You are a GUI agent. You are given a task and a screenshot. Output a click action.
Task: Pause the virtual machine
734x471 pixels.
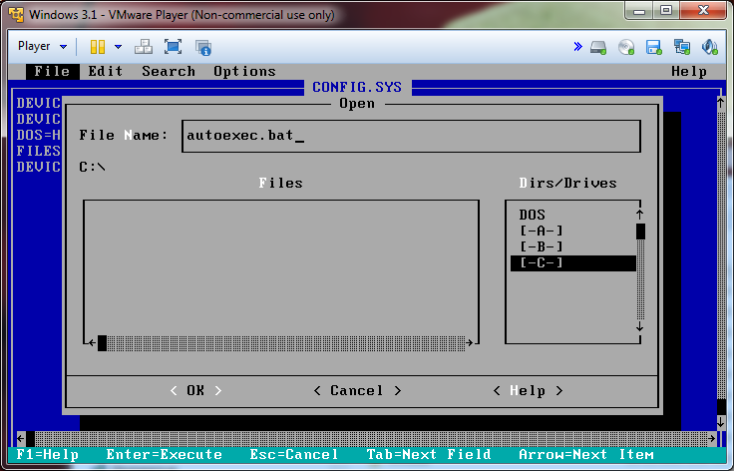[x=97, y=47]
